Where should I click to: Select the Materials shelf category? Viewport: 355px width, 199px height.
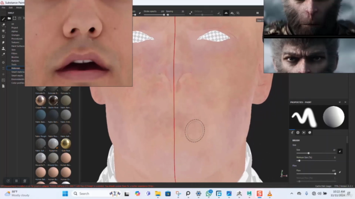point(16,68)
